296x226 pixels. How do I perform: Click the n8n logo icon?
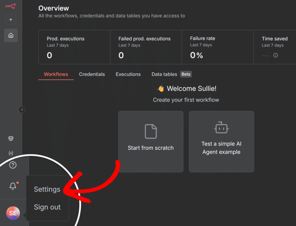point(11,6)
